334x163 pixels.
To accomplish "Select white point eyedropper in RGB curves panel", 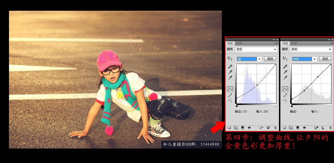I will pos(285,77).
